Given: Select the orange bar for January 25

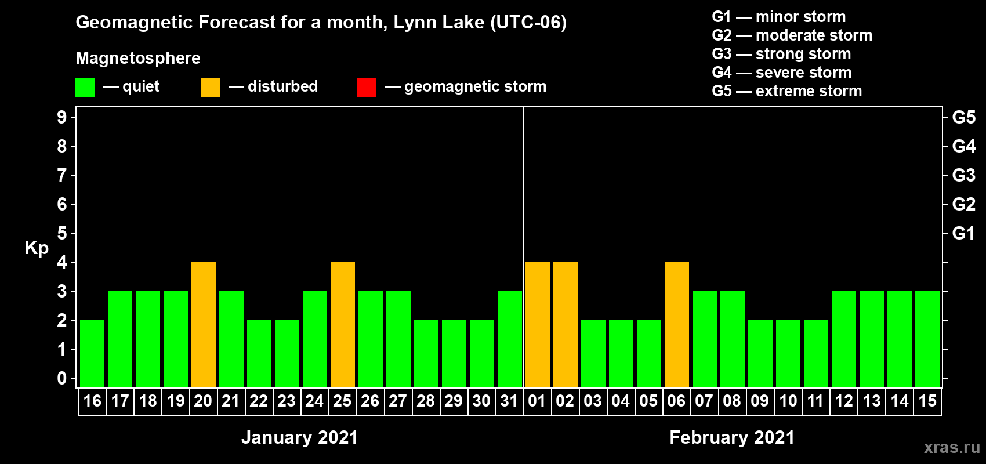Looking at the screenshot, I should [343, 324].
